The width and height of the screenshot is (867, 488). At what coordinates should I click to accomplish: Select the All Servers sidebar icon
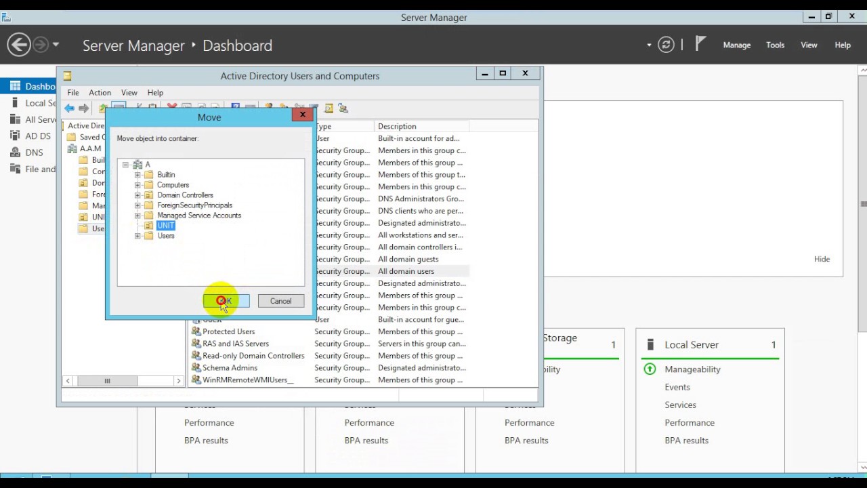(15, 119)
